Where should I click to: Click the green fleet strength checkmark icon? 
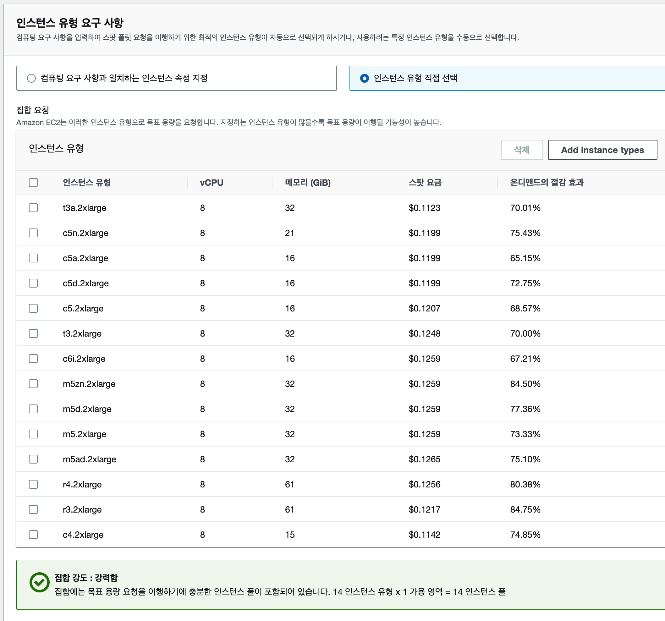[40, 582]
